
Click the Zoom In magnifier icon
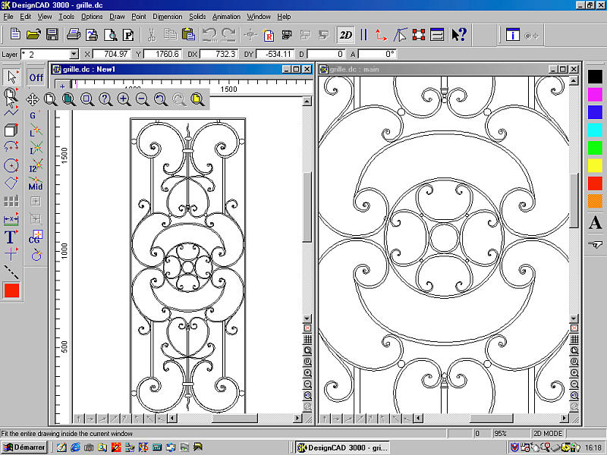point(124,99)
